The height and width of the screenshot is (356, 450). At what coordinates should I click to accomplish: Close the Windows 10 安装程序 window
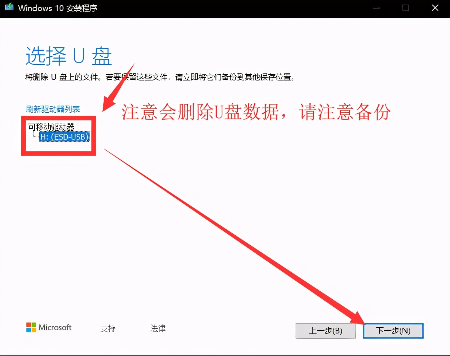click(435, 8)
